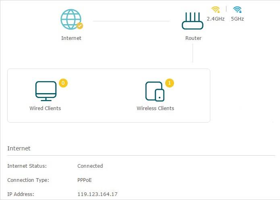Click the Wireless Clients count badge 1

[x=170, y=83]
